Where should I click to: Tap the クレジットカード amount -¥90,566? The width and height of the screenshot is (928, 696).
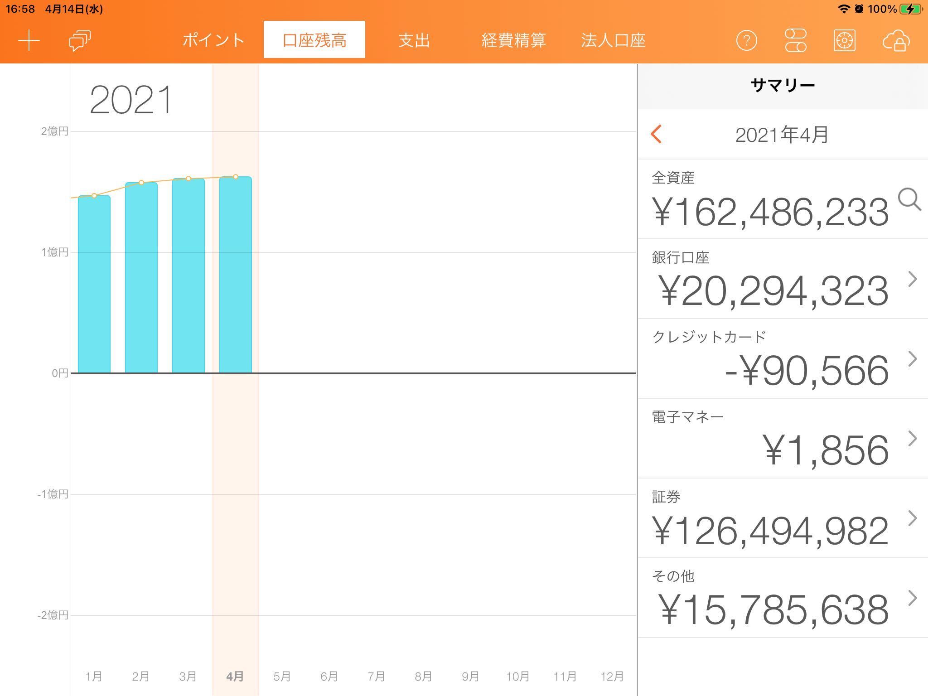coord(807,371)
